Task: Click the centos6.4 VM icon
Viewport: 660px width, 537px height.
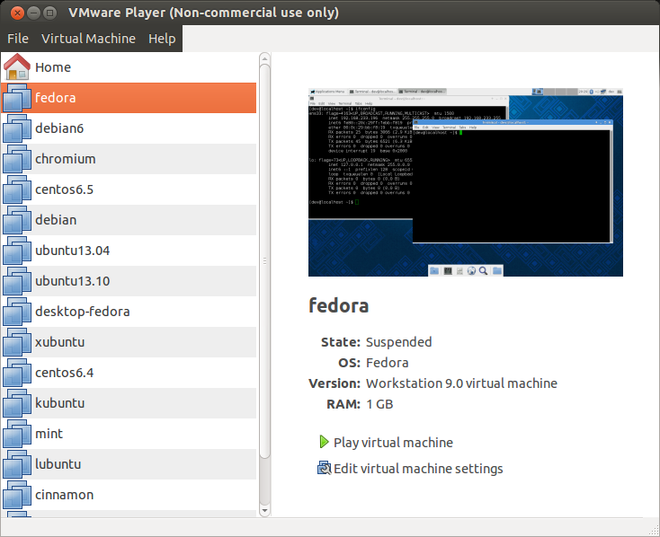Action: [x=17, y=373]
